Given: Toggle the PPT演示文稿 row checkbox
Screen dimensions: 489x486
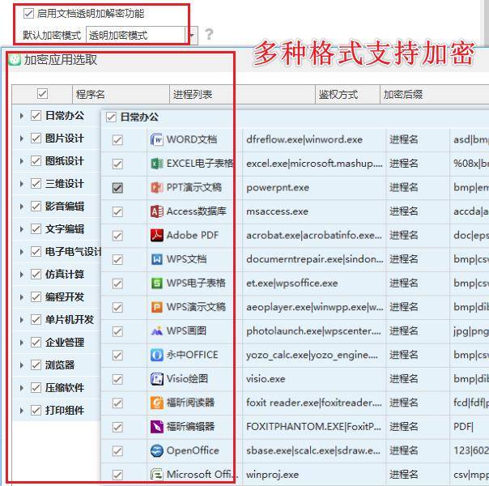Looking at the screenshot, I should [117, 187].
